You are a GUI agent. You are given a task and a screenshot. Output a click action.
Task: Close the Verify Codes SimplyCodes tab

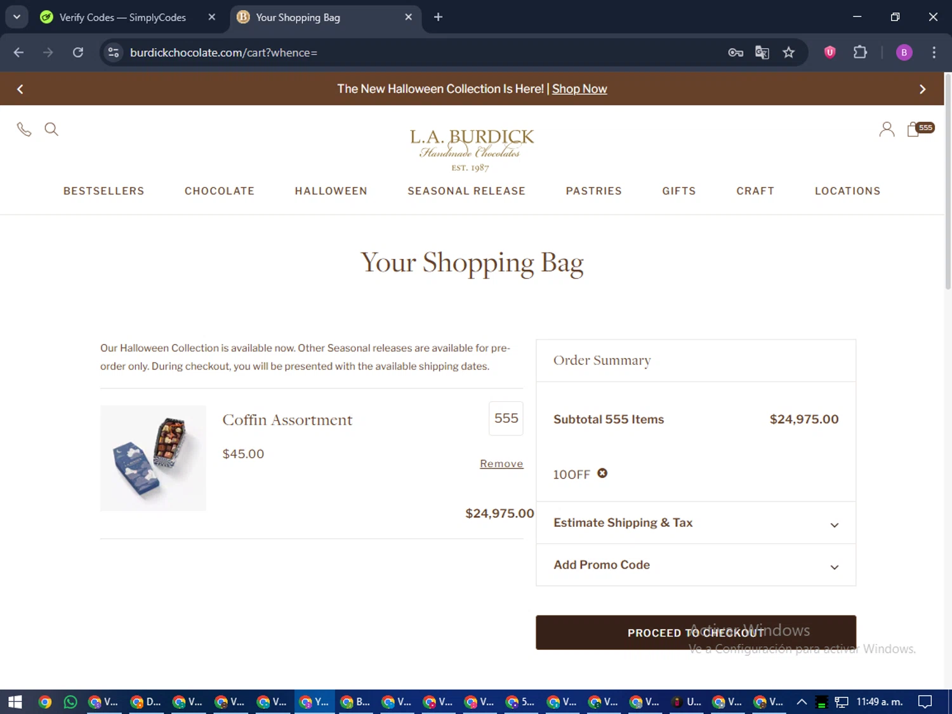click(212, 17)
